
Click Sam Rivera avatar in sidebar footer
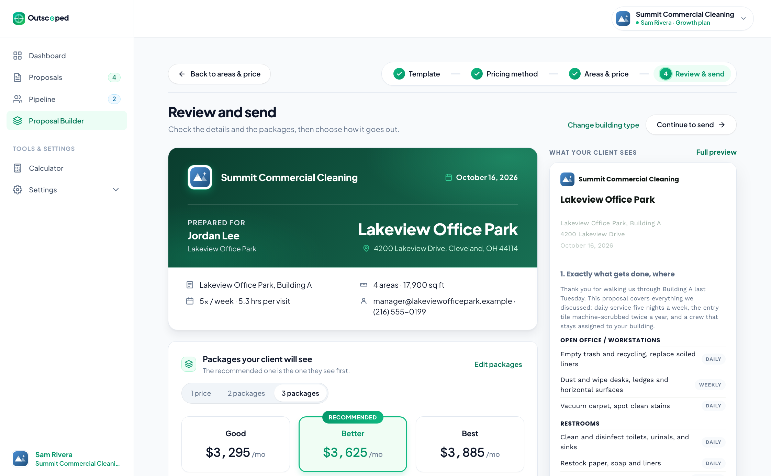coord(21,459)
